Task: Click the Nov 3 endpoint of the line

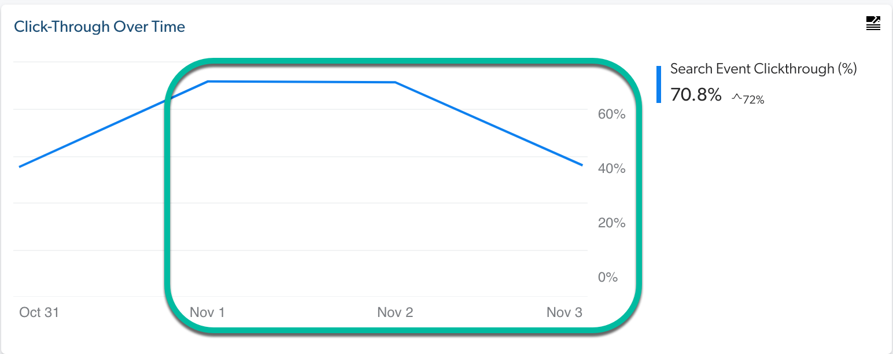Action: [581, 165]
